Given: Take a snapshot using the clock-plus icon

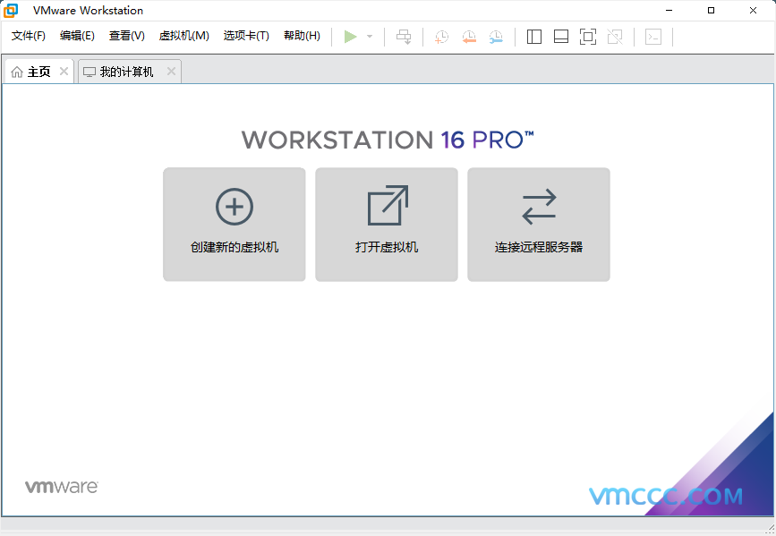Looking at the screenshot, I should pyautogui.click(x=442, y=37).
